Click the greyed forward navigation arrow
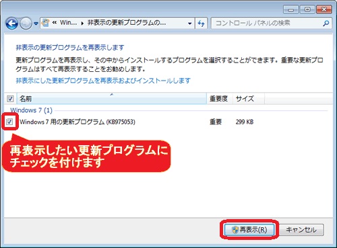 coord(26,24)
